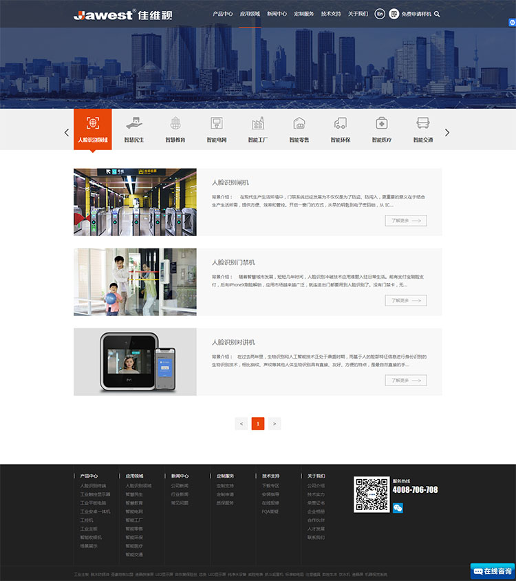Select the 人脸识别领域 category icon
Screen dimensions: 516x581
(x=93, y=124)
